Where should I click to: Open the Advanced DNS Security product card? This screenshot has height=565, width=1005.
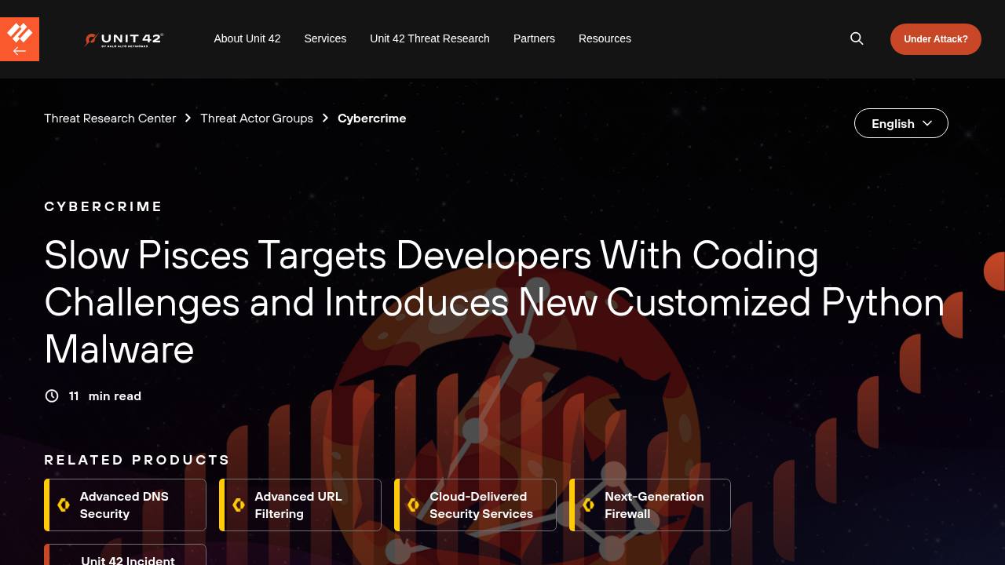[126, 505]
